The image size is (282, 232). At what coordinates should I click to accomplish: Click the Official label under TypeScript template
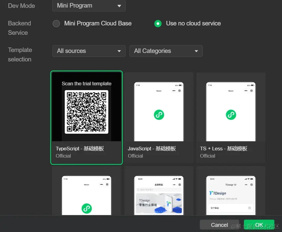coord(63,156)
